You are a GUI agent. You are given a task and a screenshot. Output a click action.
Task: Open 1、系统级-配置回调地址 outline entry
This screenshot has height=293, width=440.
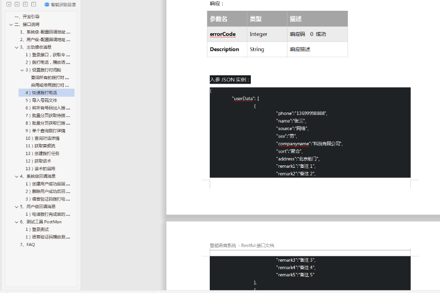pyautogui.click(x=45, y=32)
